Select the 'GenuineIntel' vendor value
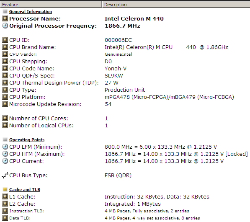Image resolution: width=250 pixels, height=222 pixels. tap(118, 54)
